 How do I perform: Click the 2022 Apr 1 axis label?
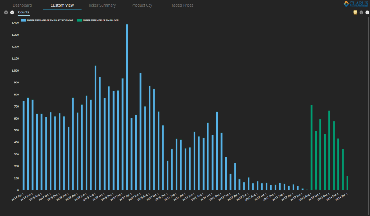pos(234,196)
